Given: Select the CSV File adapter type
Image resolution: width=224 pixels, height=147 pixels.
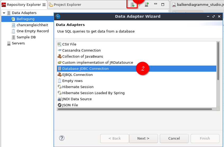Looking at the screenshot, I should pos(69,44).
